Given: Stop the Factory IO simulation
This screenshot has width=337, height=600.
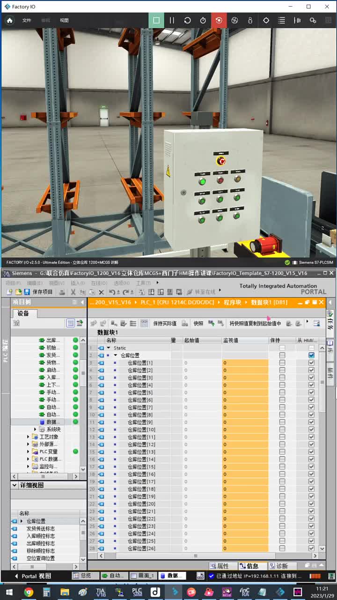Looking at the screenshot, I should pyautogui.click(x=156, y=20).
